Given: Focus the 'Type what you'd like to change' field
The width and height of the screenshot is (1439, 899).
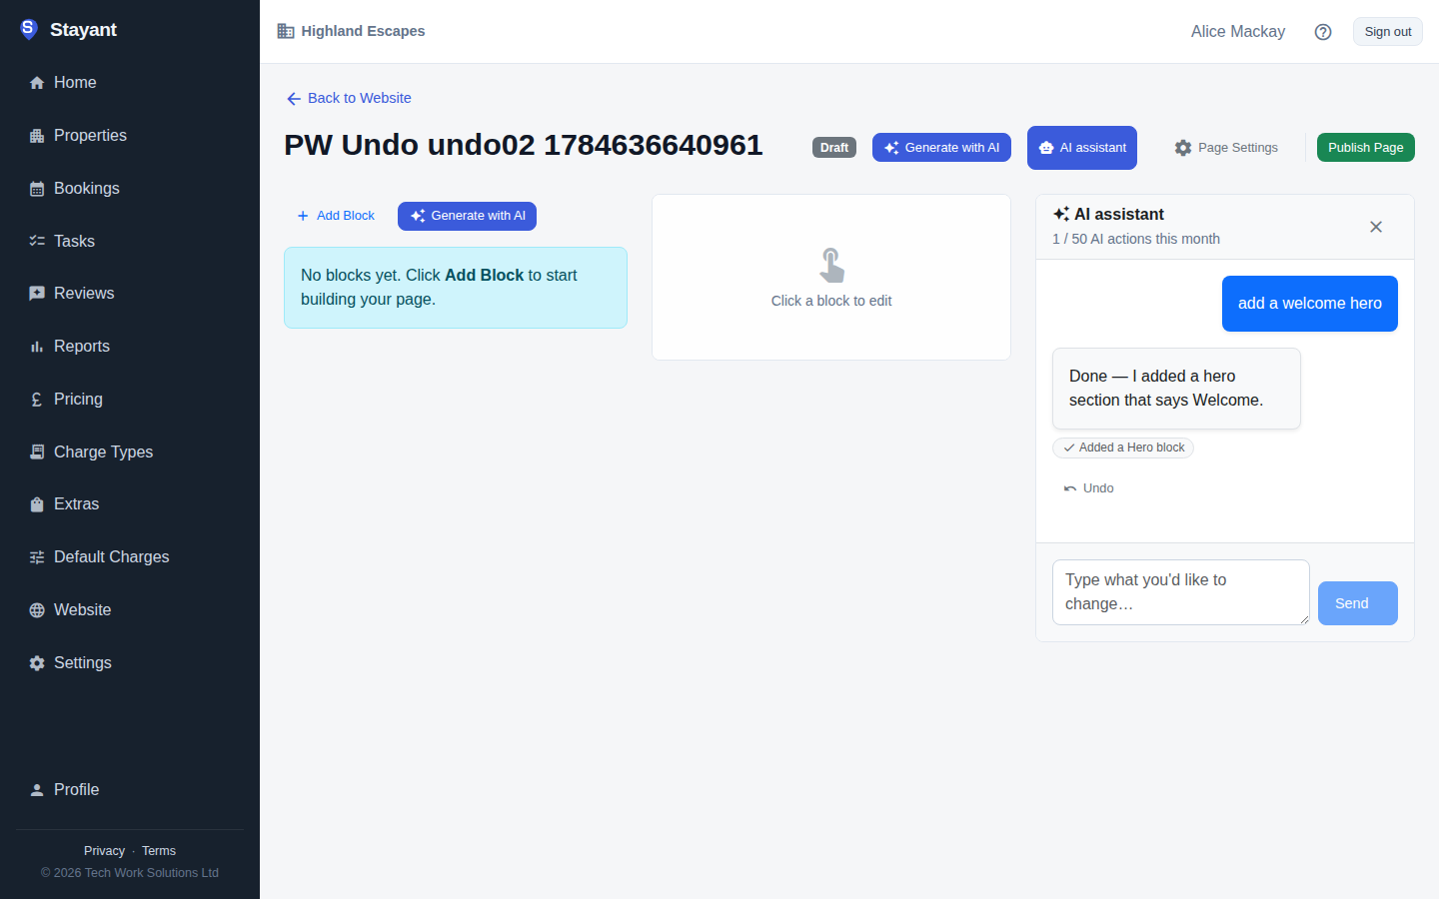Looking at the screenshot, I should (1181, 592).
